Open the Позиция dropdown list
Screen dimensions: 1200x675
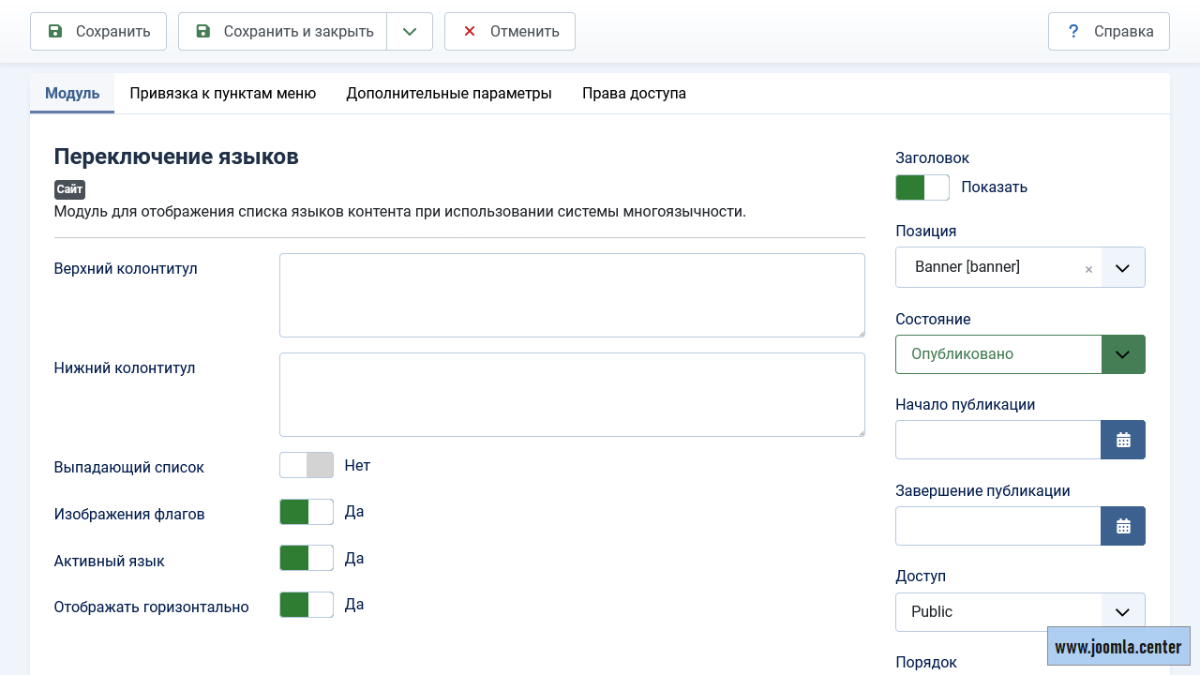tap(1122, 268)
